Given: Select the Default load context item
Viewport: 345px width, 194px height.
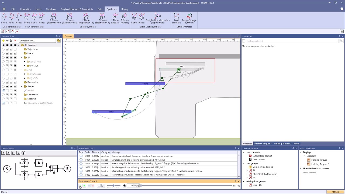Looking at the screenshot, I should point(262,156).
